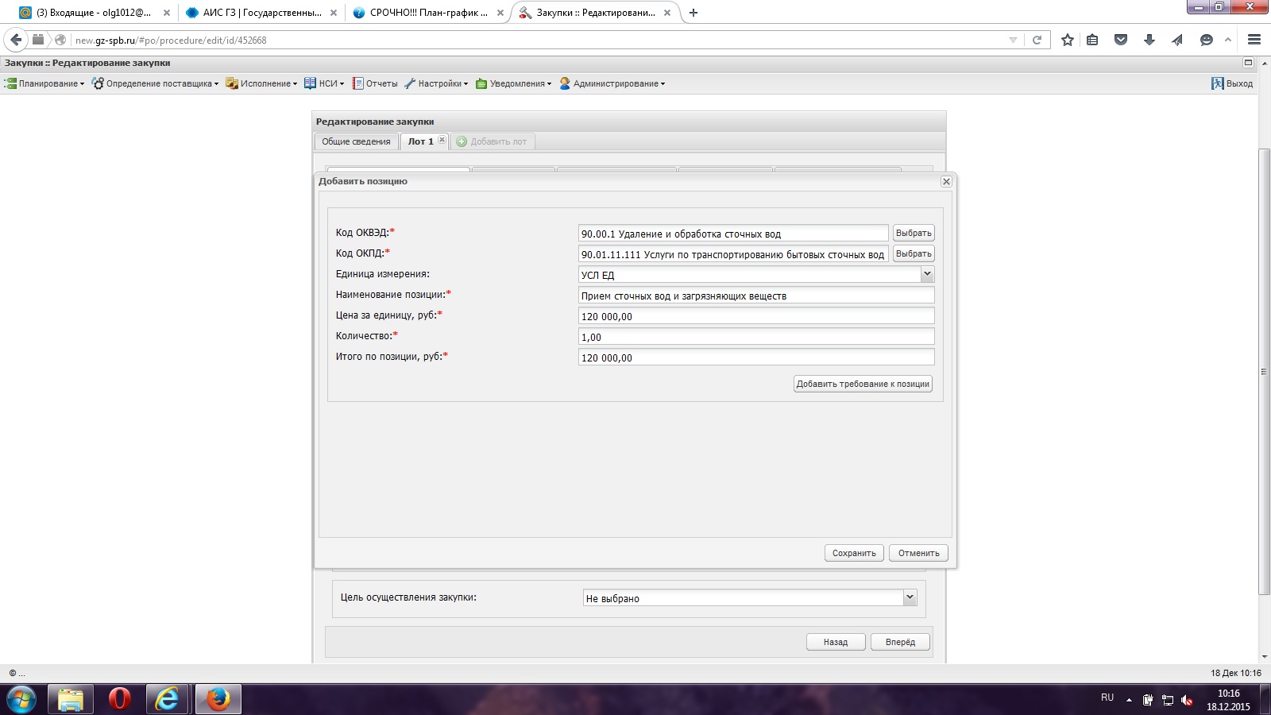Click the Итого по позиции field

(x=756, y=357)
